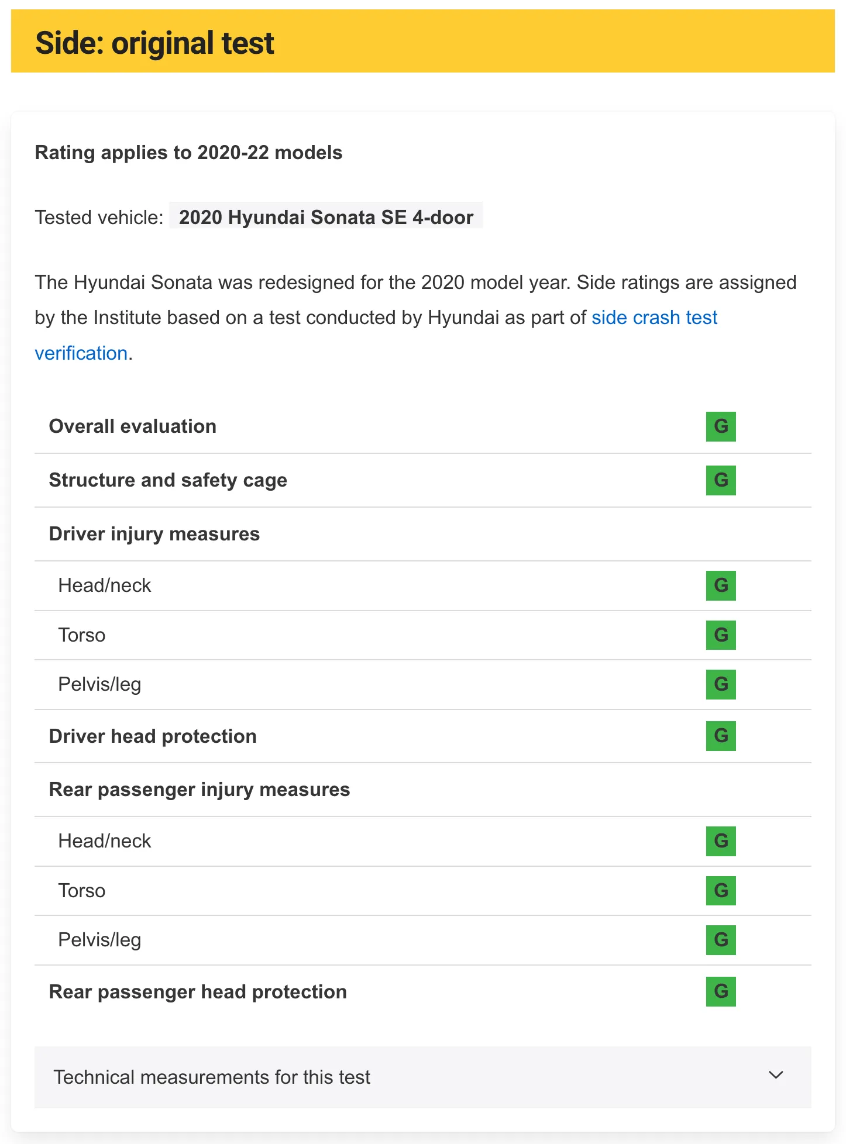Click the 2020 Hyundai Sonata SE 4-door label

click(326, 217)
